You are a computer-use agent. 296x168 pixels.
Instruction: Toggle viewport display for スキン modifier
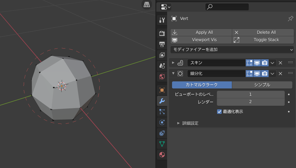point(257,63)
